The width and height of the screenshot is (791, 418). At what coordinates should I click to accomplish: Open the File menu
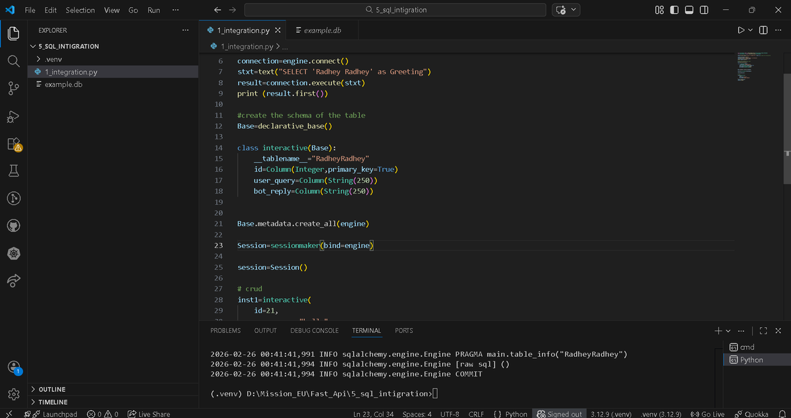click(30, 10)
